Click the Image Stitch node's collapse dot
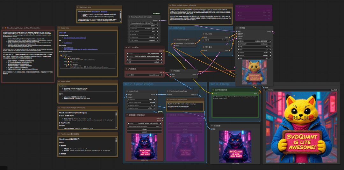Image resolution: width=344 pixels, height=170 pixels. 126,91
